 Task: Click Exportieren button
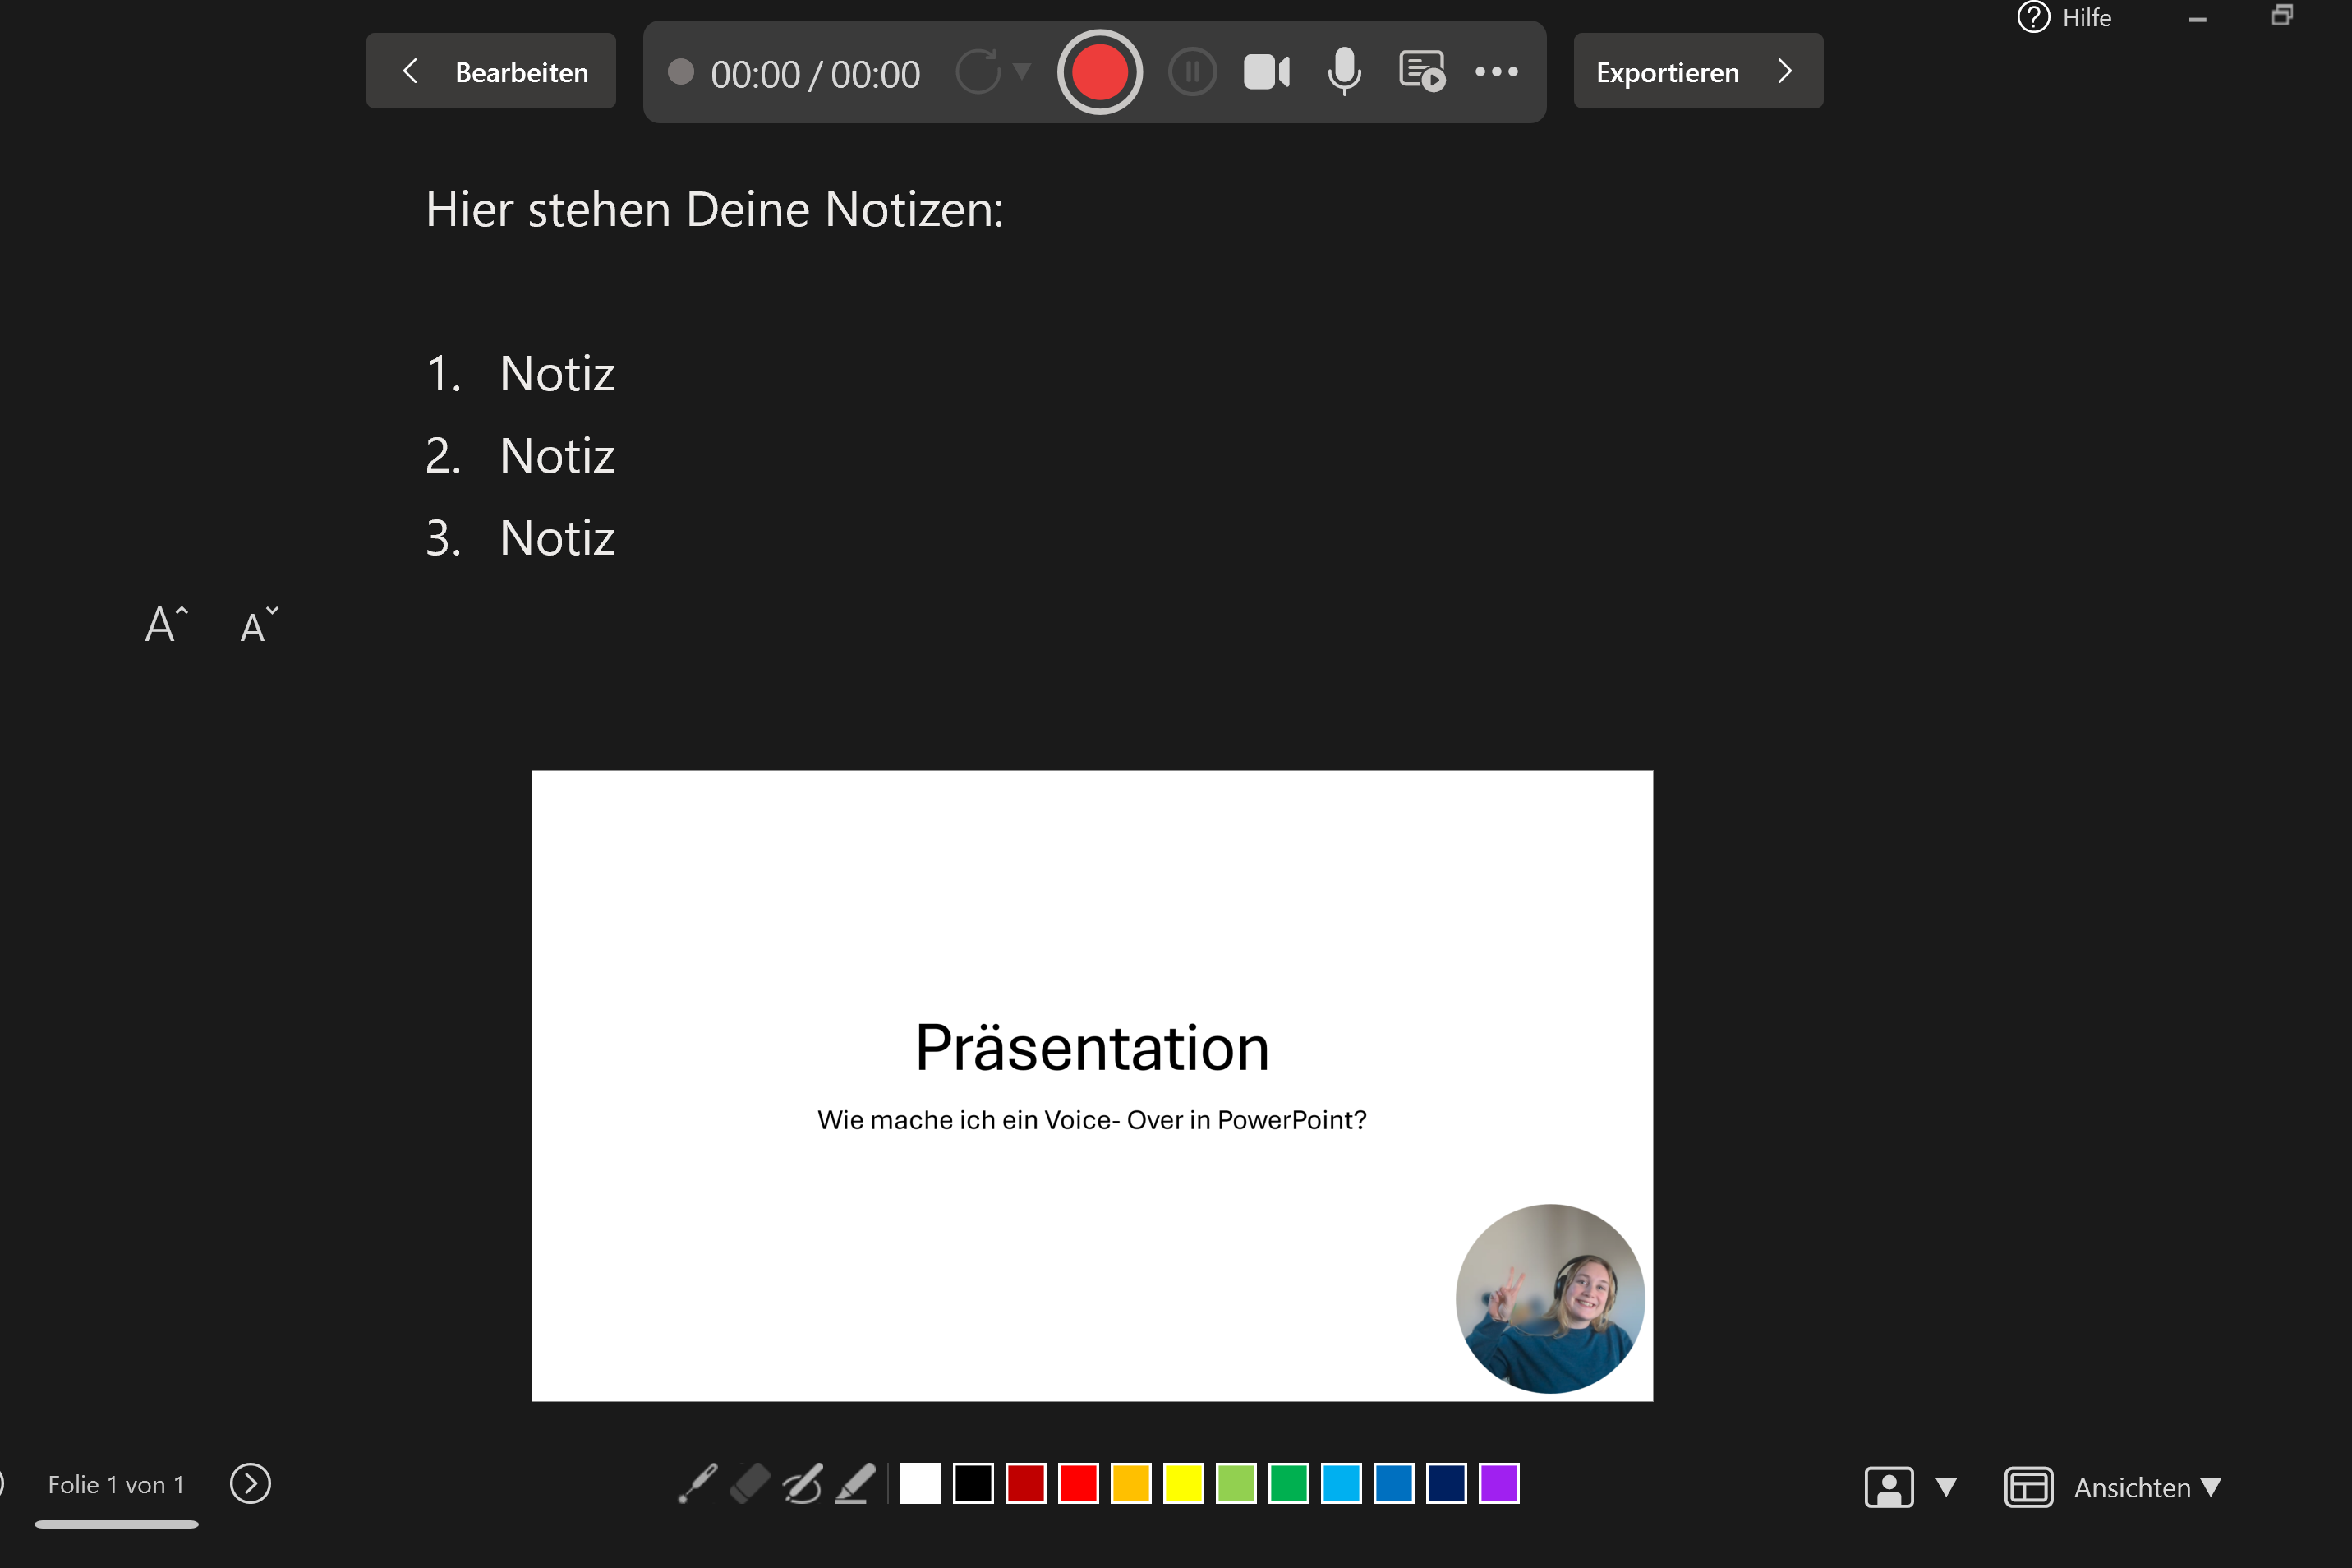pos(1698,71)
